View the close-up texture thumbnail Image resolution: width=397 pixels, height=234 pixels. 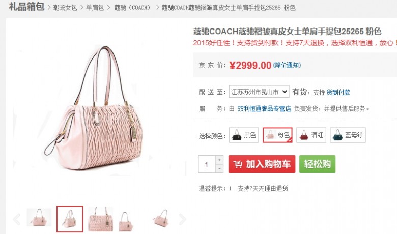pos(100,219)
